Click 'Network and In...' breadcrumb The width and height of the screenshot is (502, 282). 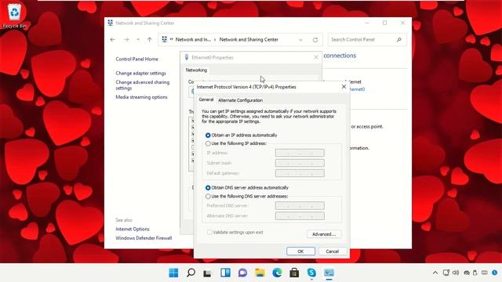tap(193, 40)
